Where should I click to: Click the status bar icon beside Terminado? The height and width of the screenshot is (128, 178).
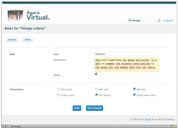coord(6,126)
